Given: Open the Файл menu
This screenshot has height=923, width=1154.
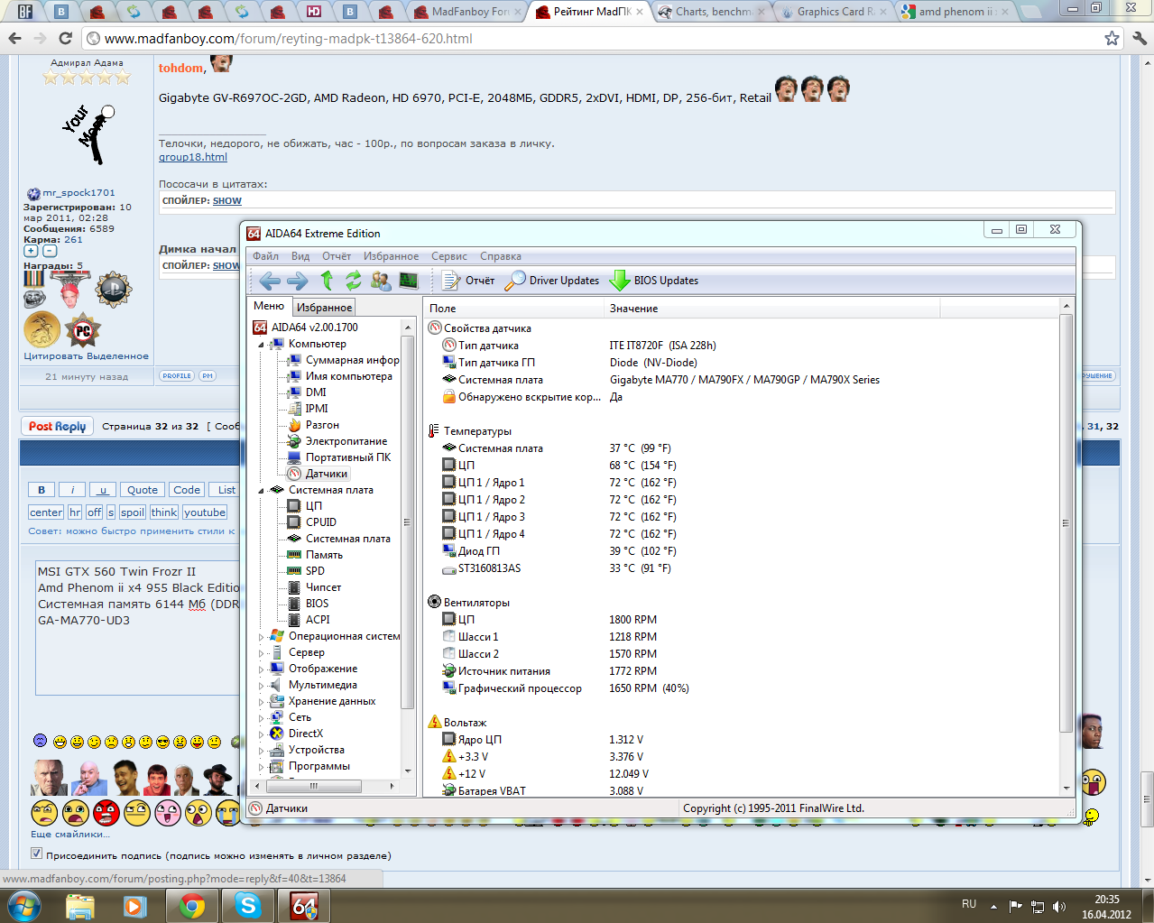Looking at the screenshot, I should tap(265, 256).
